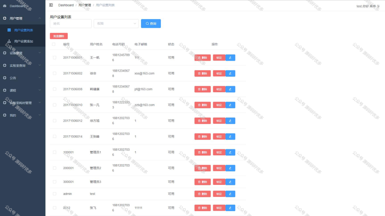Open the 权限 dropdown
This screenshot has width=385, height=216.
pyautogui.click(x=116, y=23)
